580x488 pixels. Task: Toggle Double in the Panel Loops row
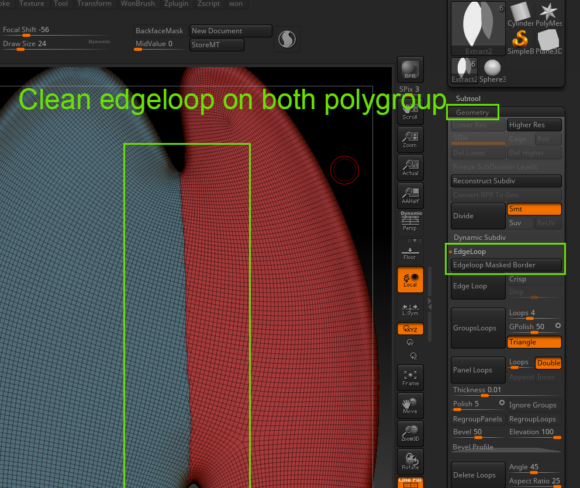pyautogui.click(x=548, y=362)
